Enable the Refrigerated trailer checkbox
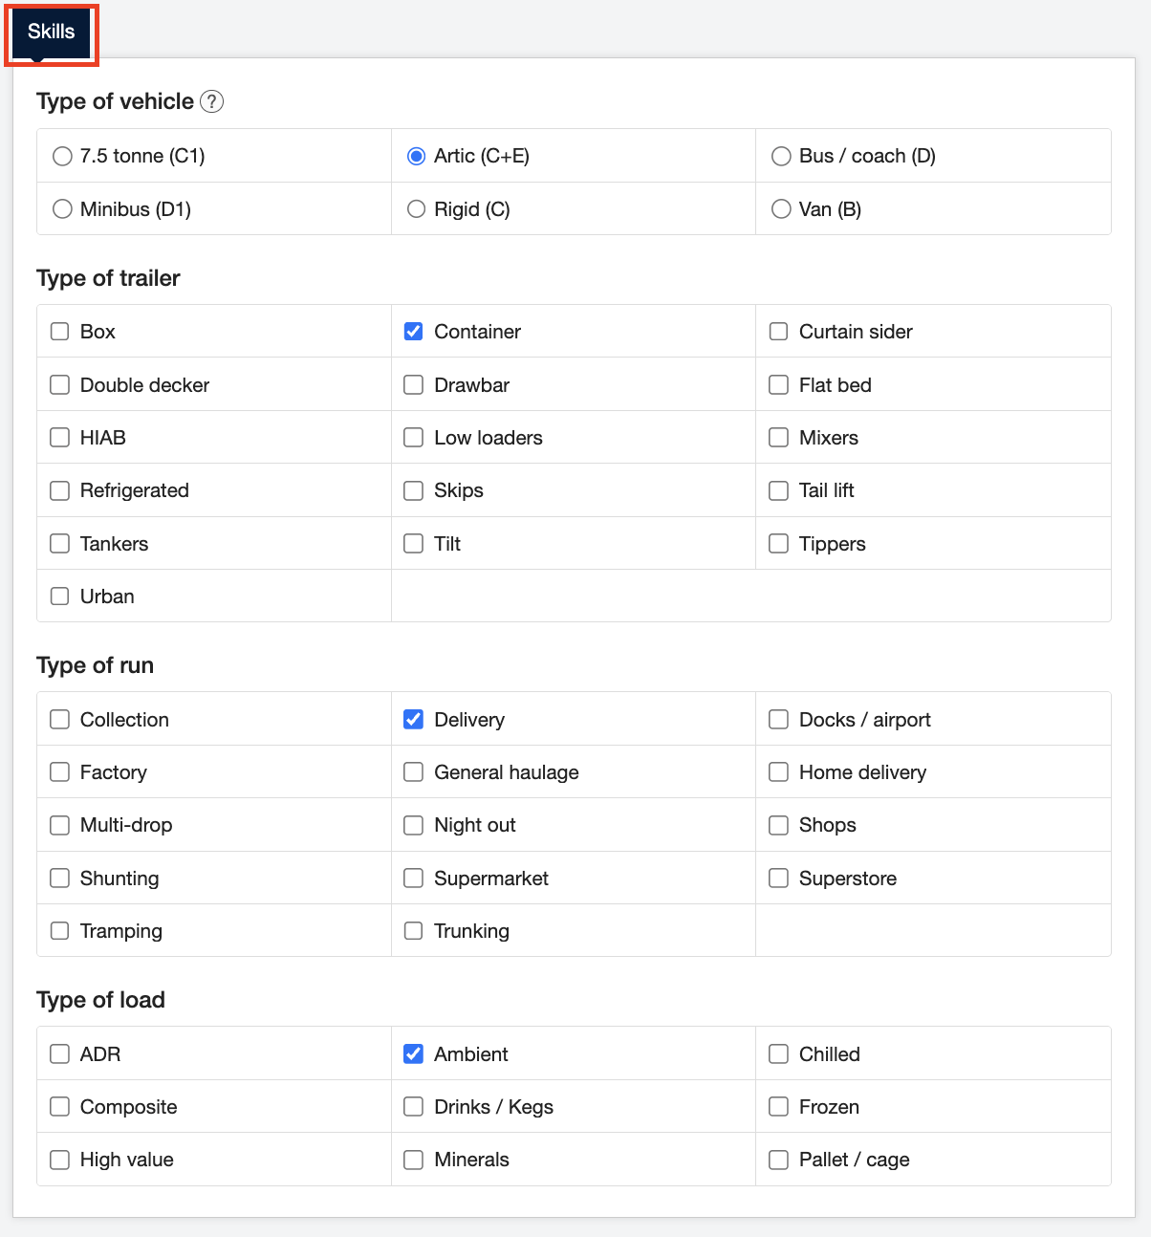This screenshot has width=1151, height=1237. (x=59, y=489)
